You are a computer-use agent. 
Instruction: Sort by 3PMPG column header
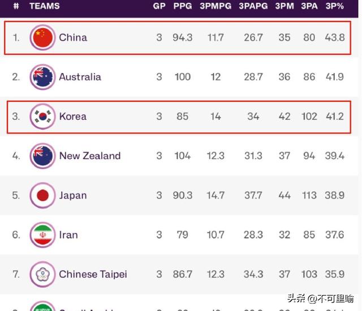pos(216,6)
